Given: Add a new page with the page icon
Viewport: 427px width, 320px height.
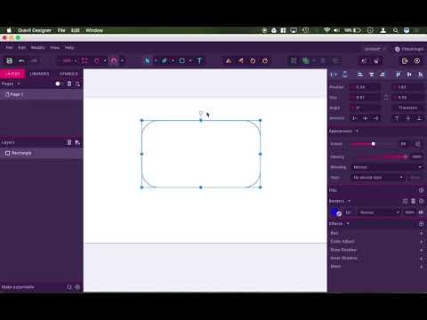Looking at the screenshot, I should tap(77, 84).
